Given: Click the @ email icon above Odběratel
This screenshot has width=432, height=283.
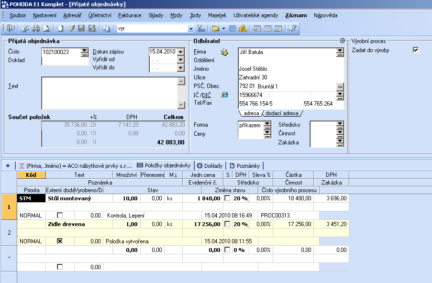Looking at the screenshot, I should 342,41.
